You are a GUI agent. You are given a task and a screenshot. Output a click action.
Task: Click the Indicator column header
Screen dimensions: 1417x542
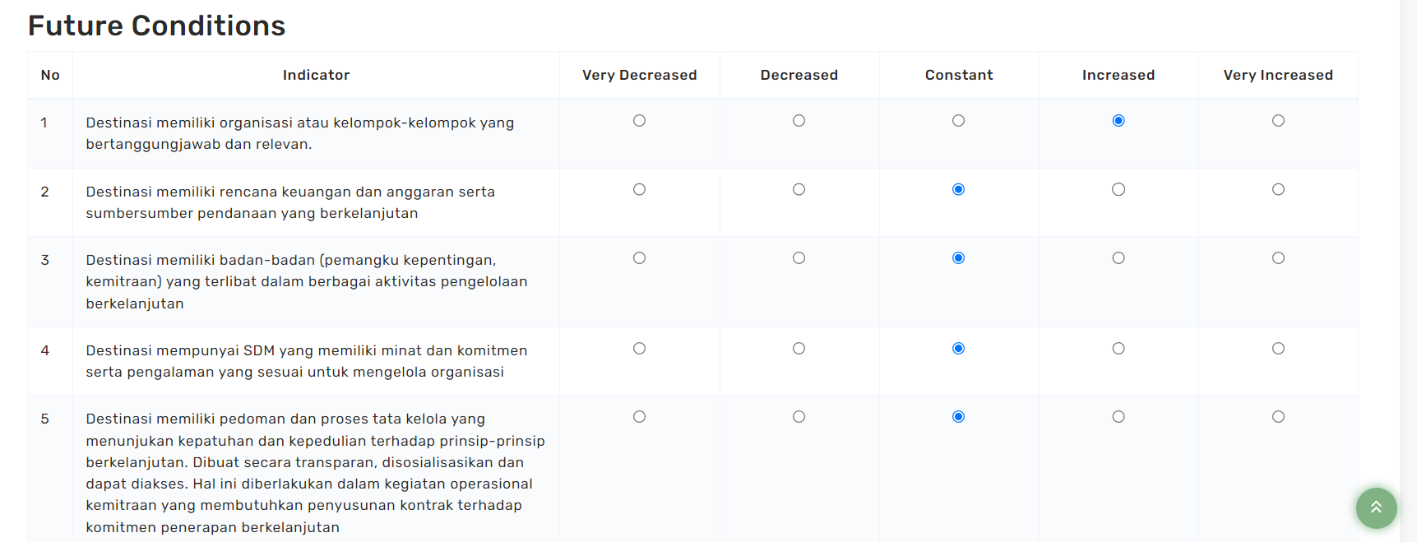(316, 75)
